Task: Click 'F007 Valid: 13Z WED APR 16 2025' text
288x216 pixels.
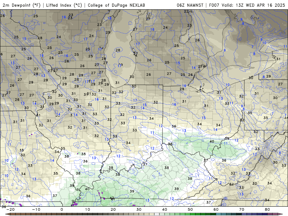Action: [x=247, y=5]
